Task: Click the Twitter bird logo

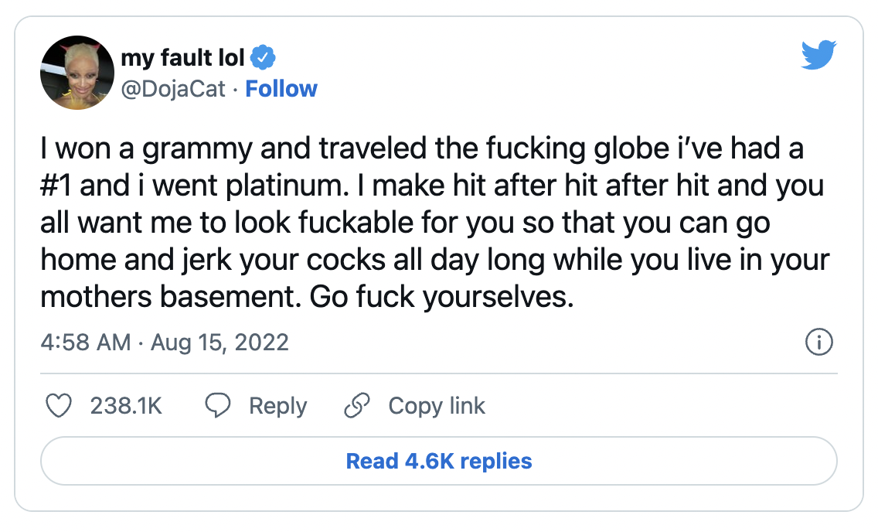Action: pyautogui.click(x=818, y=55)
